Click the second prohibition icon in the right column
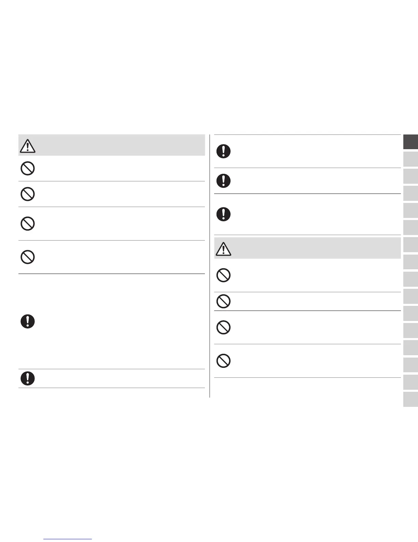Image resolution: width=418 pixels, height=542 pixels. 223,301
